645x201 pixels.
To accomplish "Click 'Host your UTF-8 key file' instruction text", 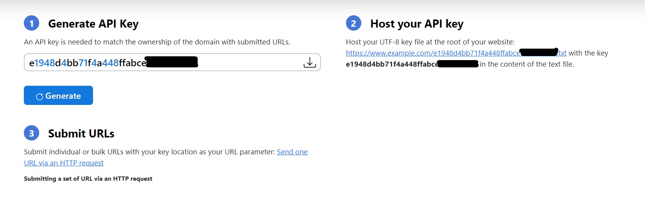I will 430,42.
